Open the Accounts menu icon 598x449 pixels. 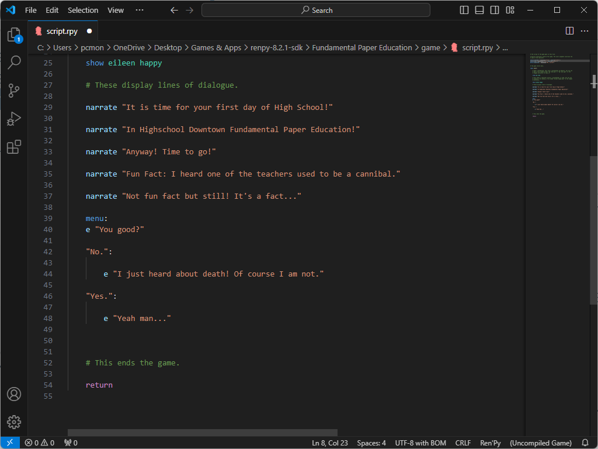14,394
